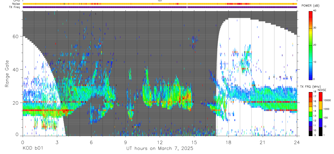Click the 9 tick on UT hours axis
Screen dimensions: 334x154
125,142
